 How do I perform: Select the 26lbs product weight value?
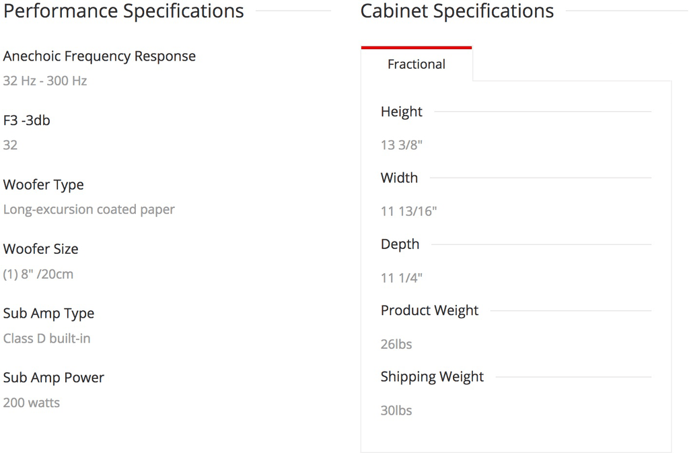[x=396, y=345]
